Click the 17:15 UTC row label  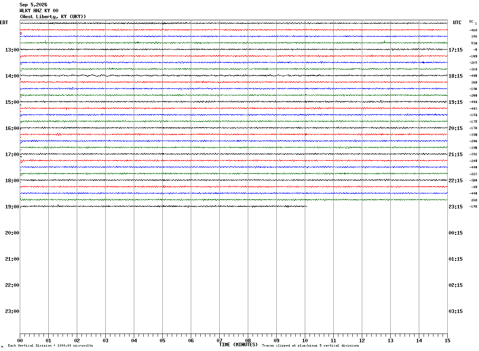[x=455, y=50]
